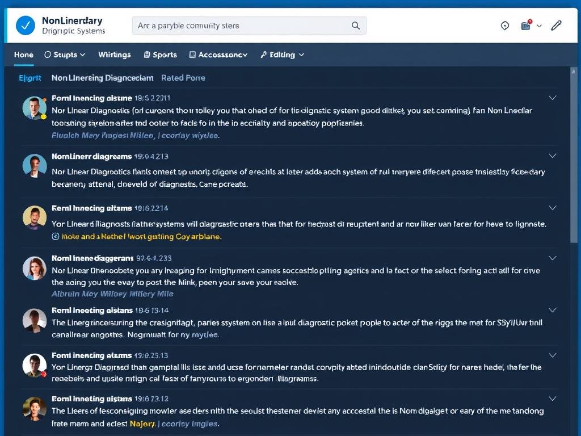Open the Editing dropdown menu

coord(282,55)
